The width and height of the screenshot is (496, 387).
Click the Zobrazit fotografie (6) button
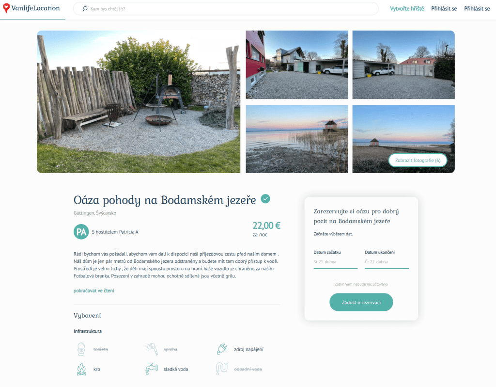tap(418, 160)
